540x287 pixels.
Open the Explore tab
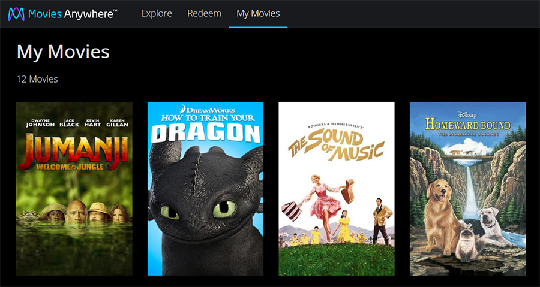click(157, 13)
